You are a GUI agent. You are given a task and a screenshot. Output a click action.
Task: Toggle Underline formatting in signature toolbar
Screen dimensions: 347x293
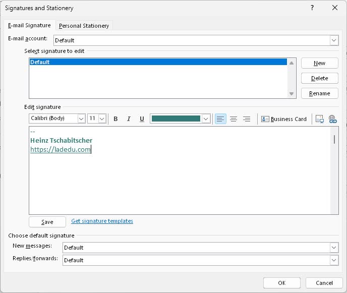point(142,119)
